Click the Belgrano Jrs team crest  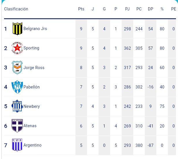(x=17, y=29)
